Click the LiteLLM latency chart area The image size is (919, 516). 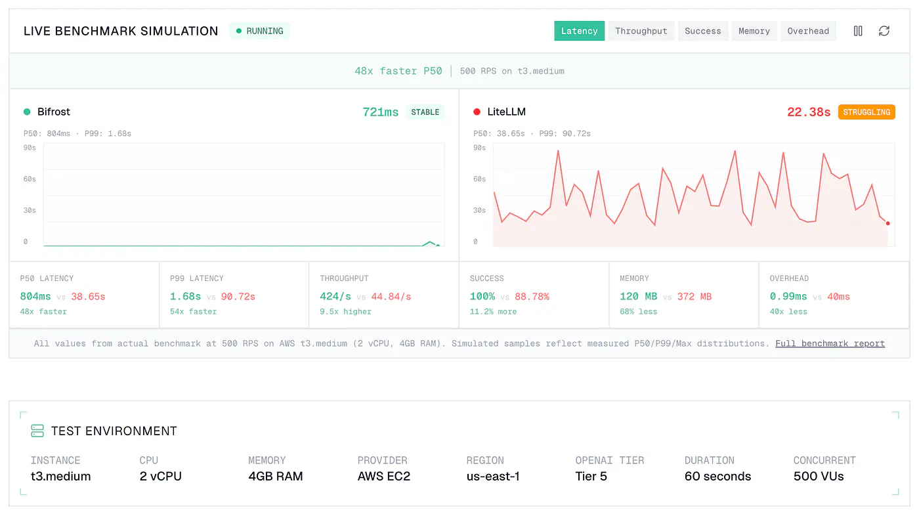tap(694, 195)
